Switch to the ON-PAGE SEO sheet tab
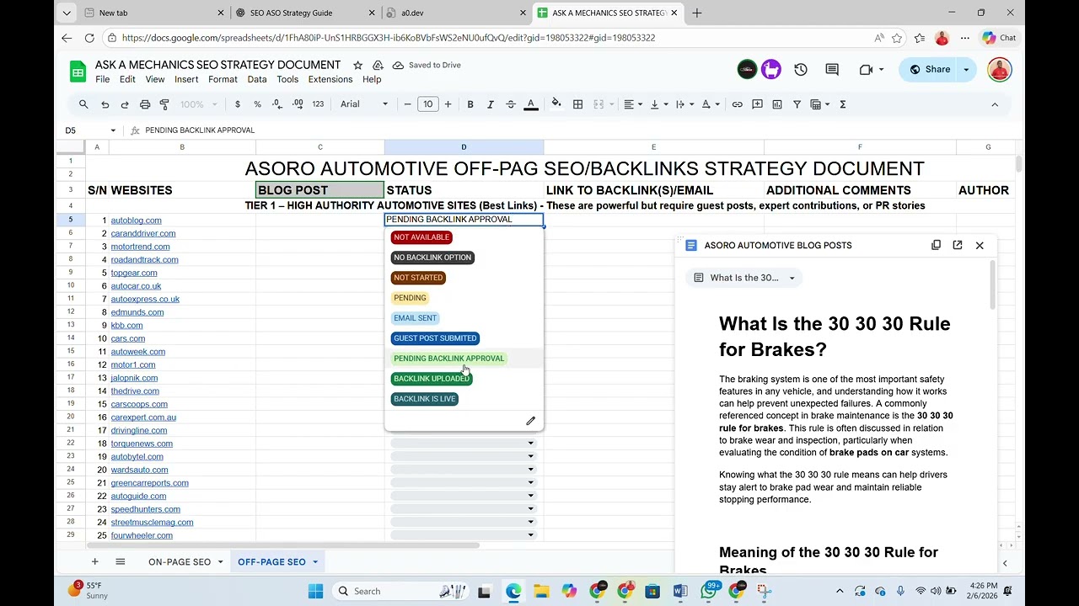The height and width of the screenshot is (606, 1079). click(x=180, y=562)
